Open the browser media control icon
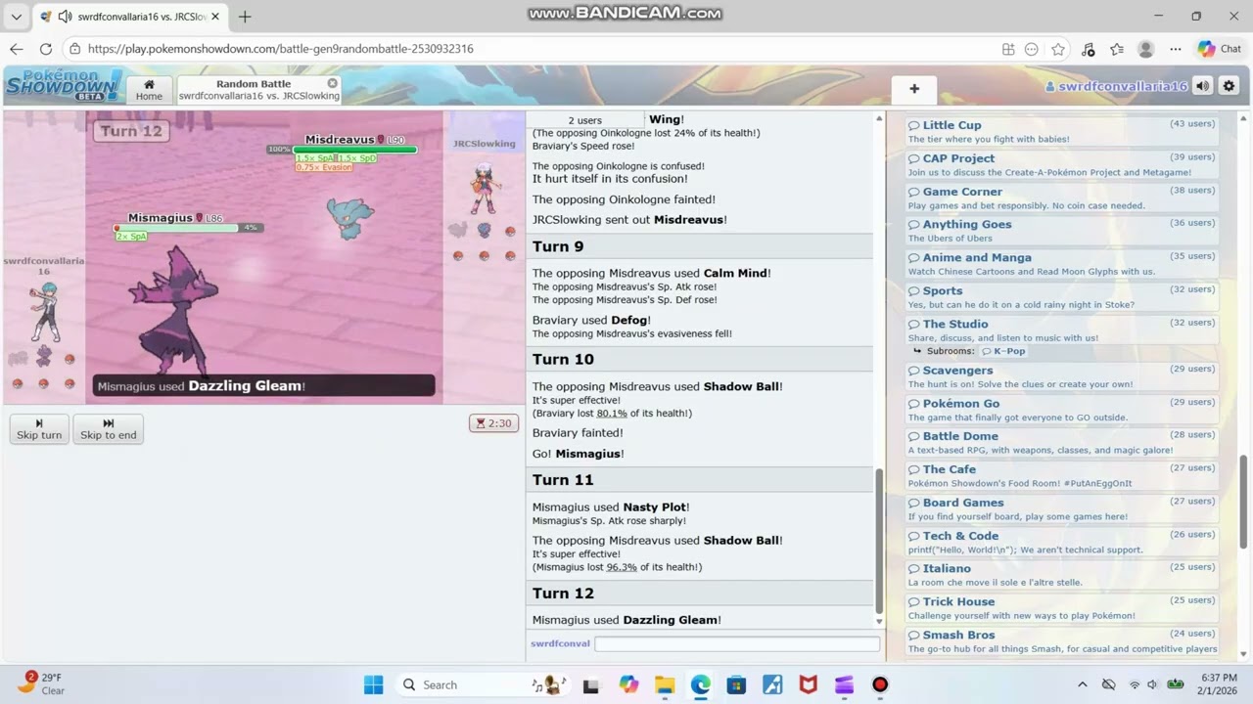The height and width of the screenshot is (704, 1253). click(1088, 49)
